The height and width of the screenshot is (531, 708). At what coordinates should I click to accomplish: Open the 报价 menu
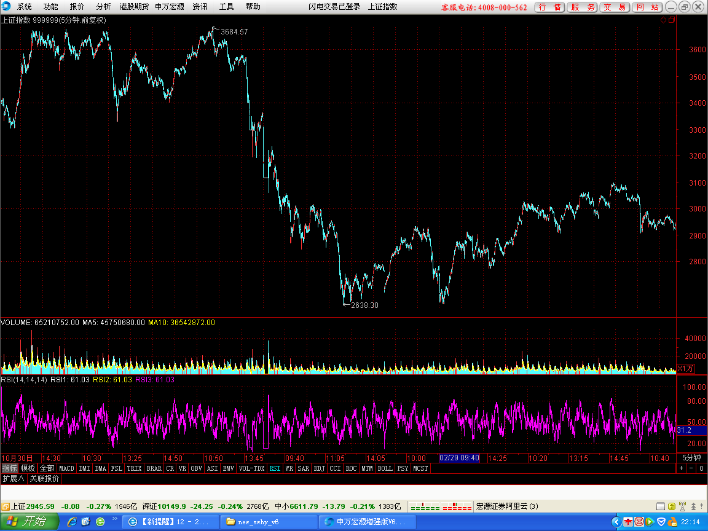[77, 6]
